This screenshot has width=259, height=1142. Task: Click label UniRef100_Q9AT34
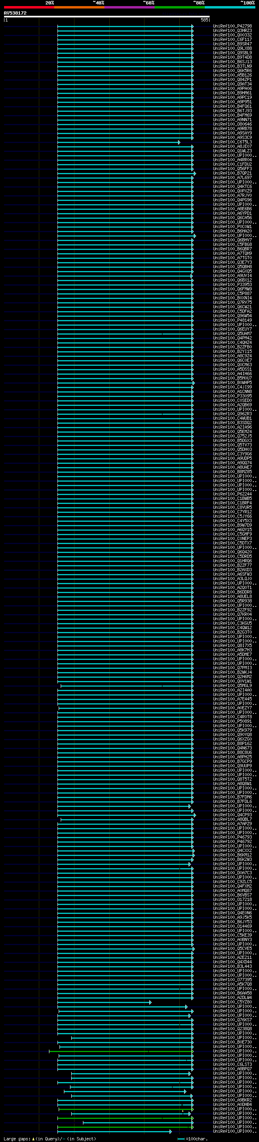click(x=232, y=84)
